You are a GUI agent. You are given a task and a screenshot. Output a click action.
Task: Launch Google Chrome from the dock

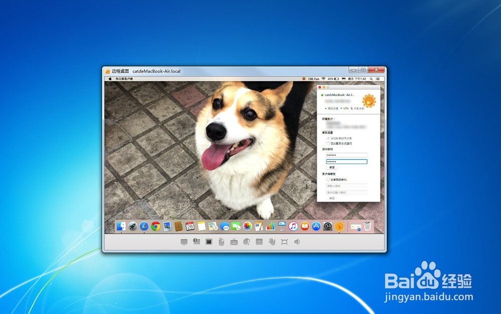pos(156,226)
